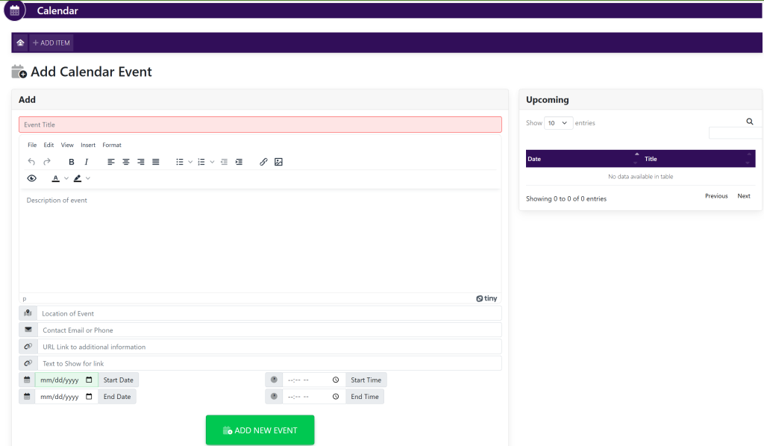Click the Bold formatting icon

(x=72, y=162)
